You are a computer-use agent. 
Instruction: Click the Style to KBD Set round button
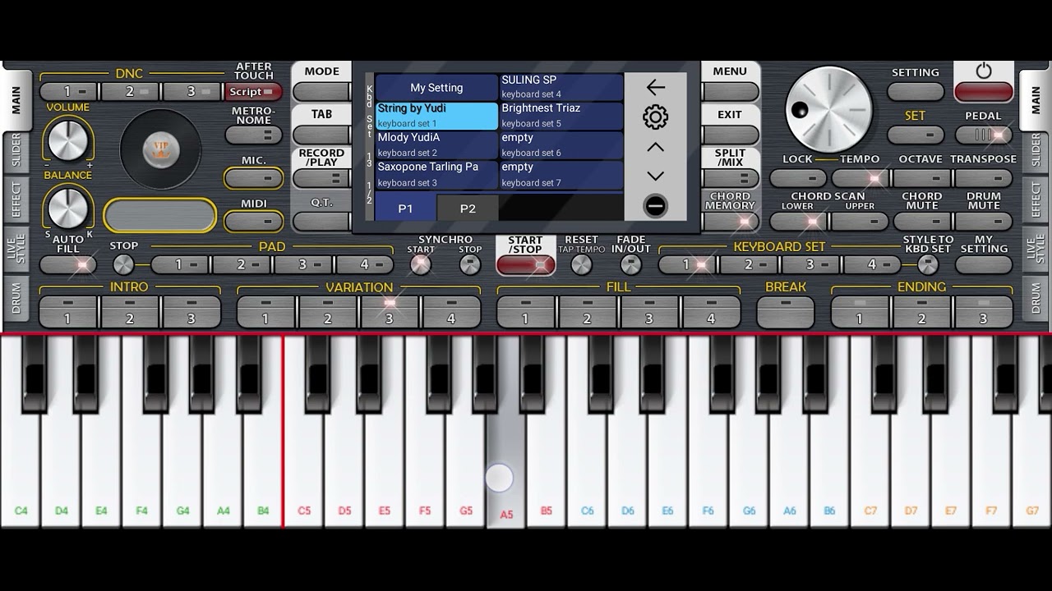[928, 264]
